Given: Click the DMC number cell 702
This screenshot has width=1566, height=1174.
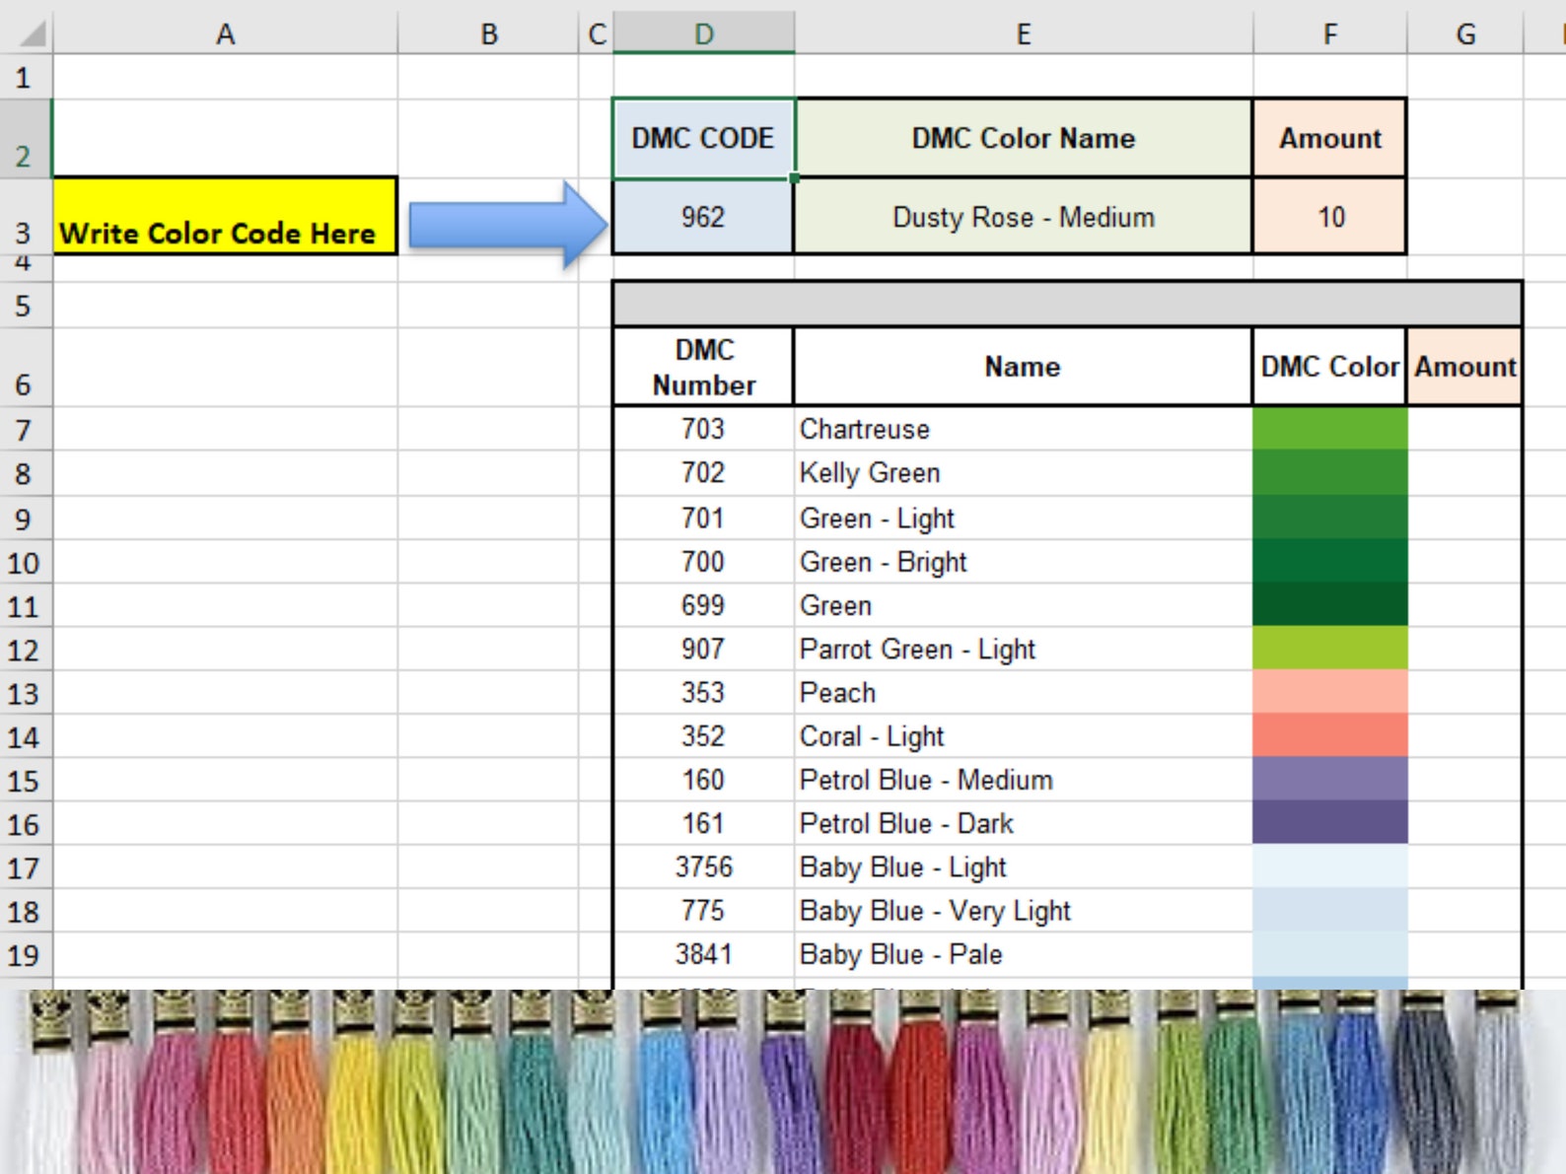Looking at the screenshot, I should [x=703, y=473].
